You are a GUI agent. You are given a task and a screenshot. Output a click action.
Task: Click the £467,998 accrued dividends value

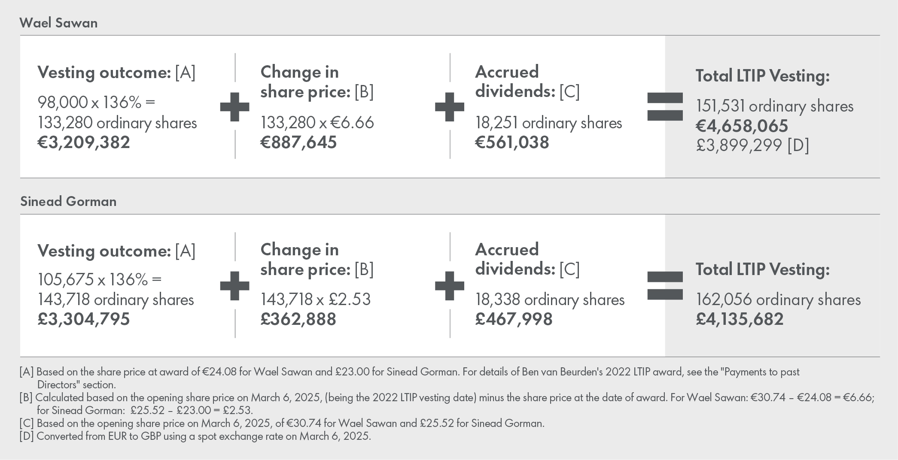(514, 319)
